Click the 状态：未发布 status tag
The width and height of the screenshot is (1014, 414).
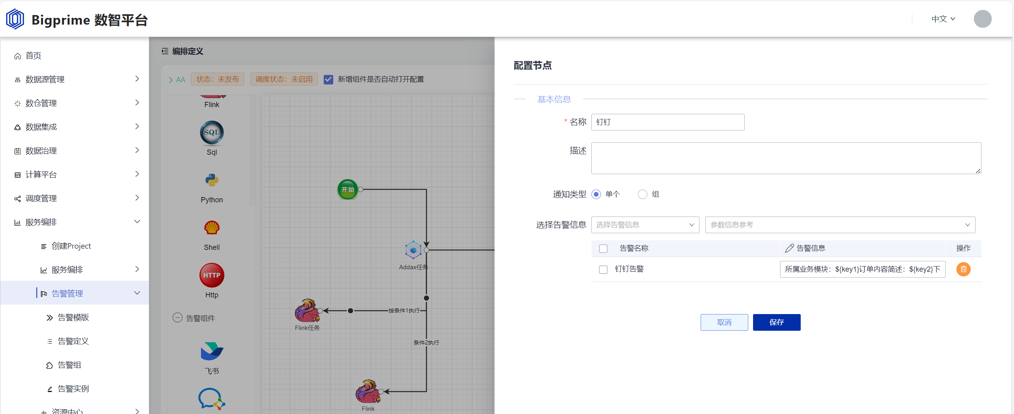tap(218, 79)
